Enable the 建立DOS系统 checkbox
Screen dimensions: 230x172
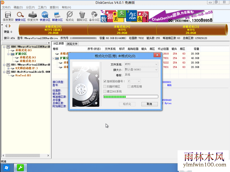point(105,91)
